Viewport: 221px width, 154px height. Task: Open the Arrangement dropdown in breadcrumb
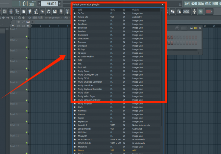pos(53,18)
